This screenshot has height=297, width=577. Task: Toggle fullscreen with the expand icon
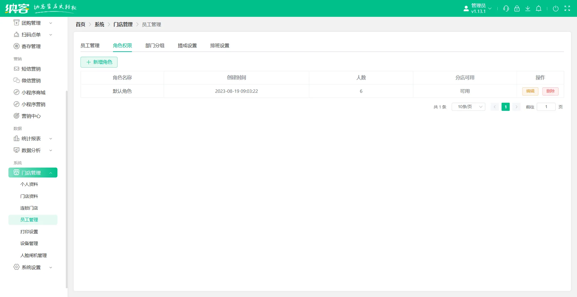(568, 8)
